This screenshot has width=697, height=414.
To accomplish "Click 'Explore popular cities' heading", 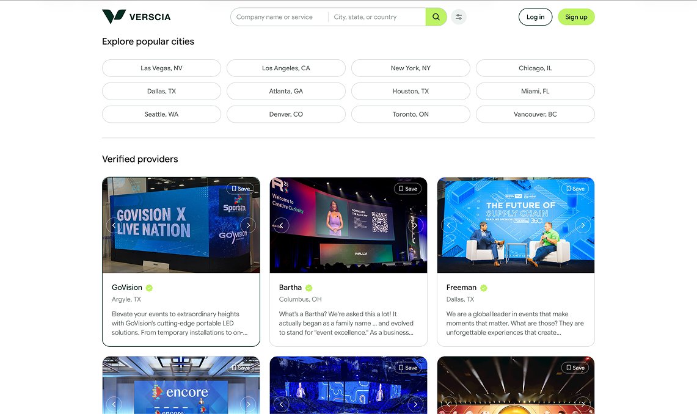I will pyautogui.click(x=148, y=42).
